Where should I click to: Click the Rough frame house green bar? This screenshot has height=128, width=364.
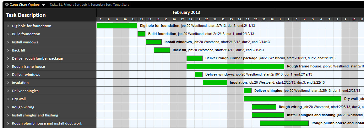pos(236,66)
